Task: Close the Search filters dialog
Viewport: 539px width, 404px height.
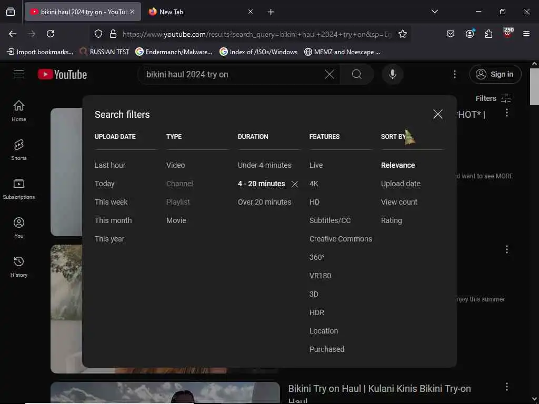Action: [437, 114]
